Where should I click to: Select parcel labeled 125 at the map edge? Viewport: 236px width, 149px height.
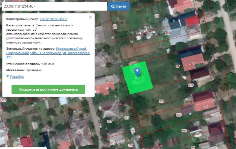[x=4, y=100]
